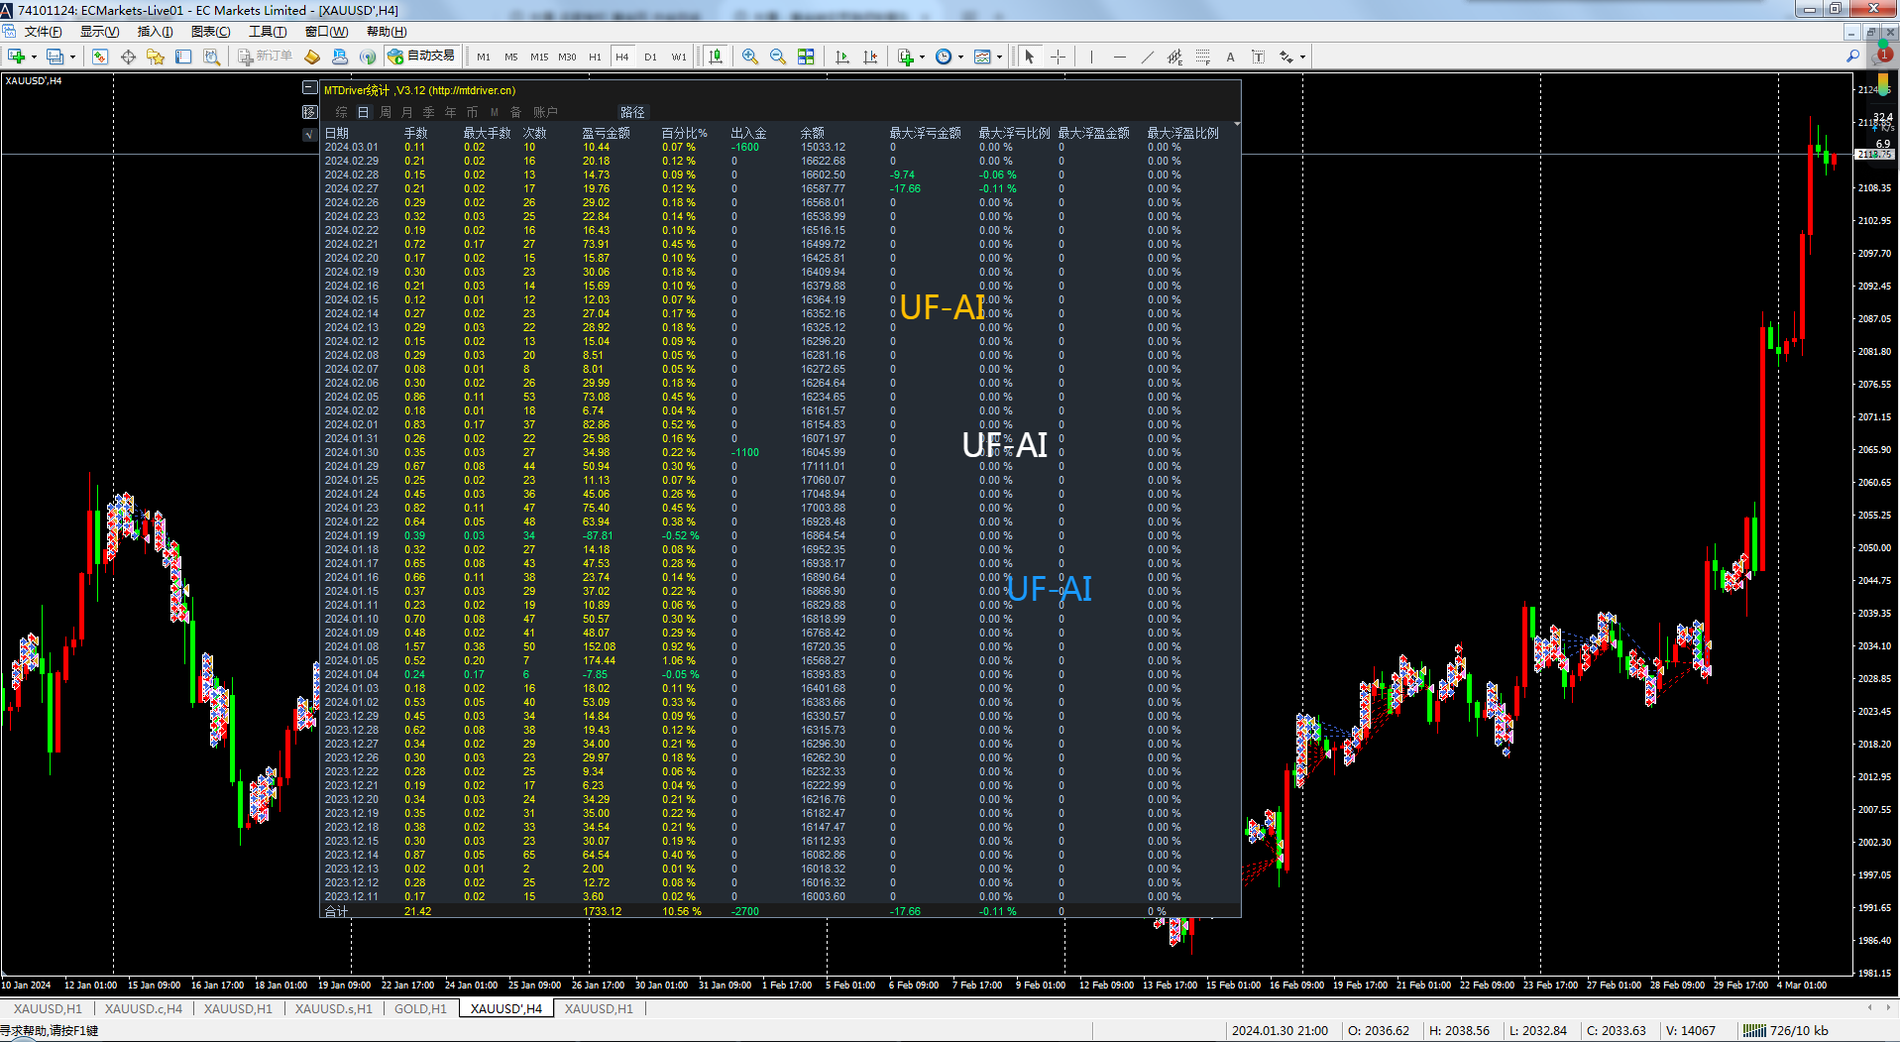Open the MetaEditor icon
Viewport: 1900px width, 1042px height.
click(312, 57)
